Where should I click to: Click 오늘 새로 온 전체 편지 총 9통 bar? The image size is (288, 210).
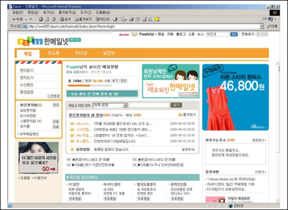pos(102,94)
